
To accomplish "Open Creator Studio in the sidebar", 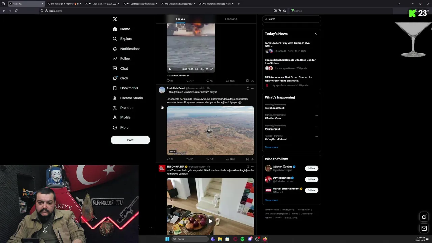I will click(128, 98).
